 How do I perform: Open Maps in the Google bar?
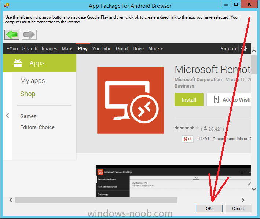(67, 49)
